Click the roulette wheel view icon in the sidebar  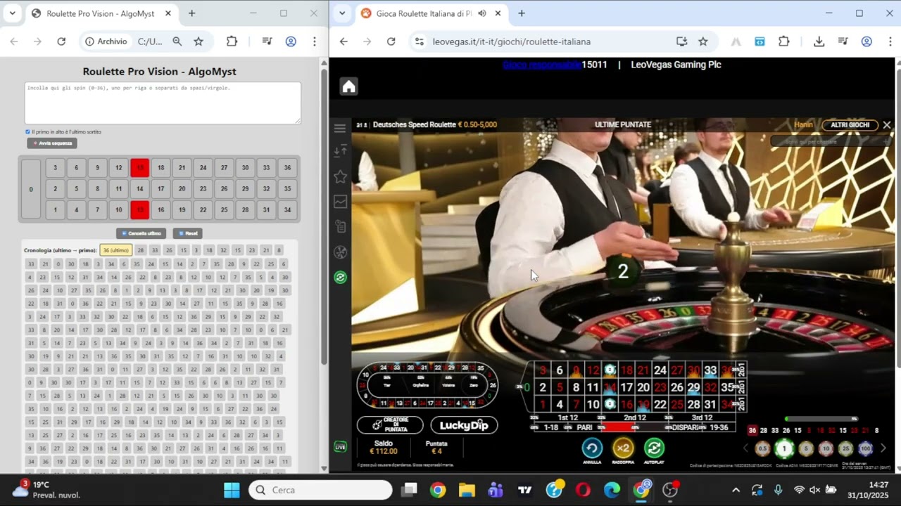point(340,252)
